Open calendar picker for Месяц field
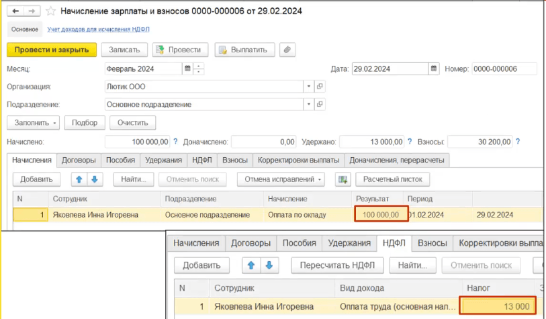 (x=187, y=69)
